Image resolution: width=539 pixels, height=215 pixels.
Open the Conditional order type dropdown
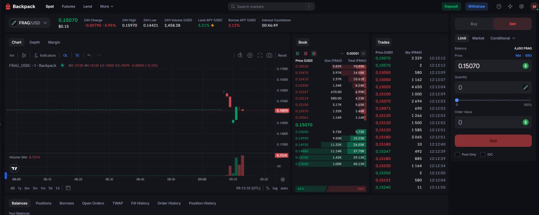502,38
